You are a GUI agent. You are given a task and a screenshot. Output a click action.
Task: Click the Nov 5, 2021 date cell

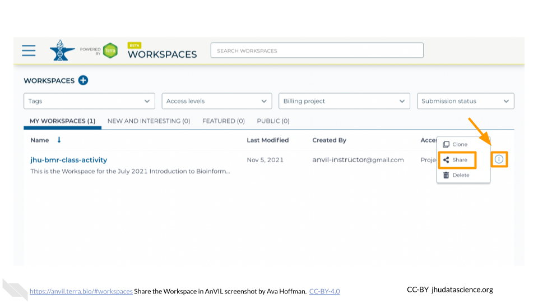(x=265, y=160)
